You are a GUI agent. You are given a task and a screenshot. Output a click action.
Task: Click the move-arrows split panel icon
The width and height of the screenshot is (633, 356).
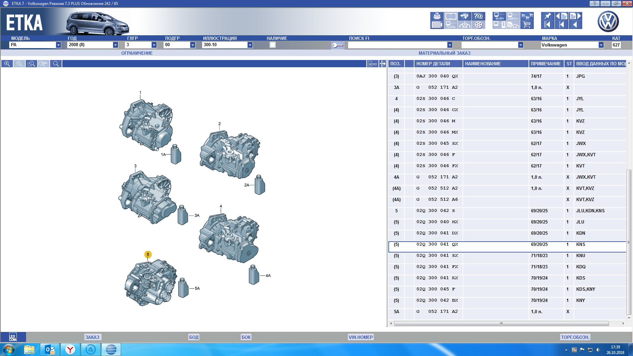382,64
